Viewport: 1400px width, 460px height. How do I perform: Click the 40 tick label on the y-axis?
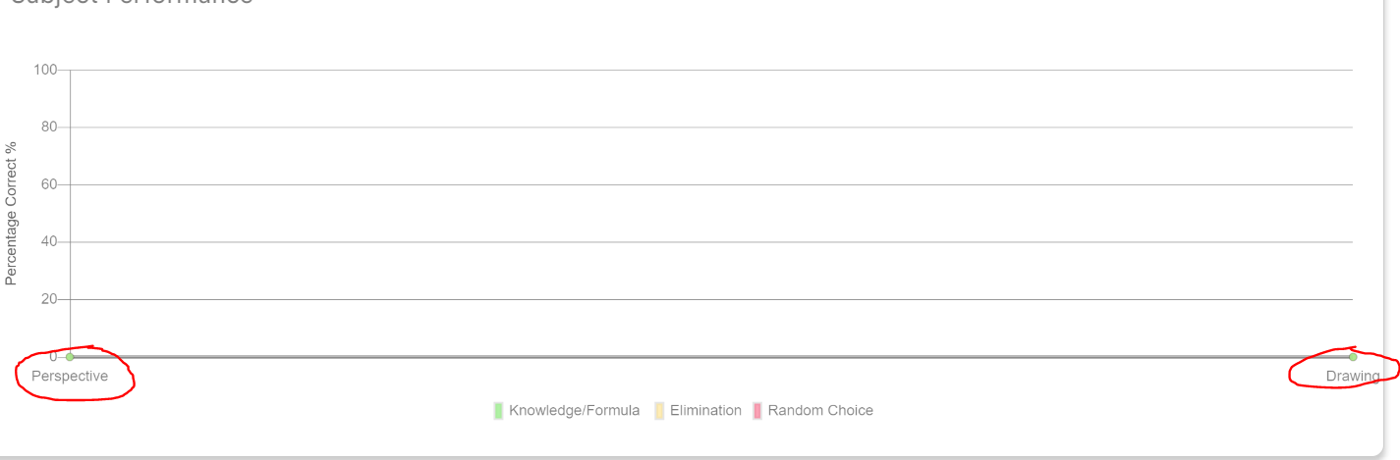coord(49,242)
